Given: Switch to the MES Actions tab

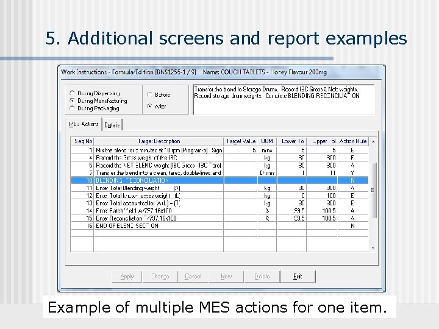Looking at the screenshot, I should coord(84,124).
